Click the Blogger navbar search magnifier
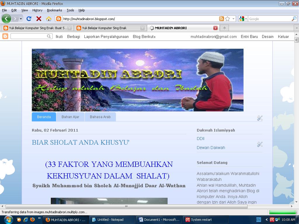This screenshot has width=299, height=224. click(x=49, y=36)
